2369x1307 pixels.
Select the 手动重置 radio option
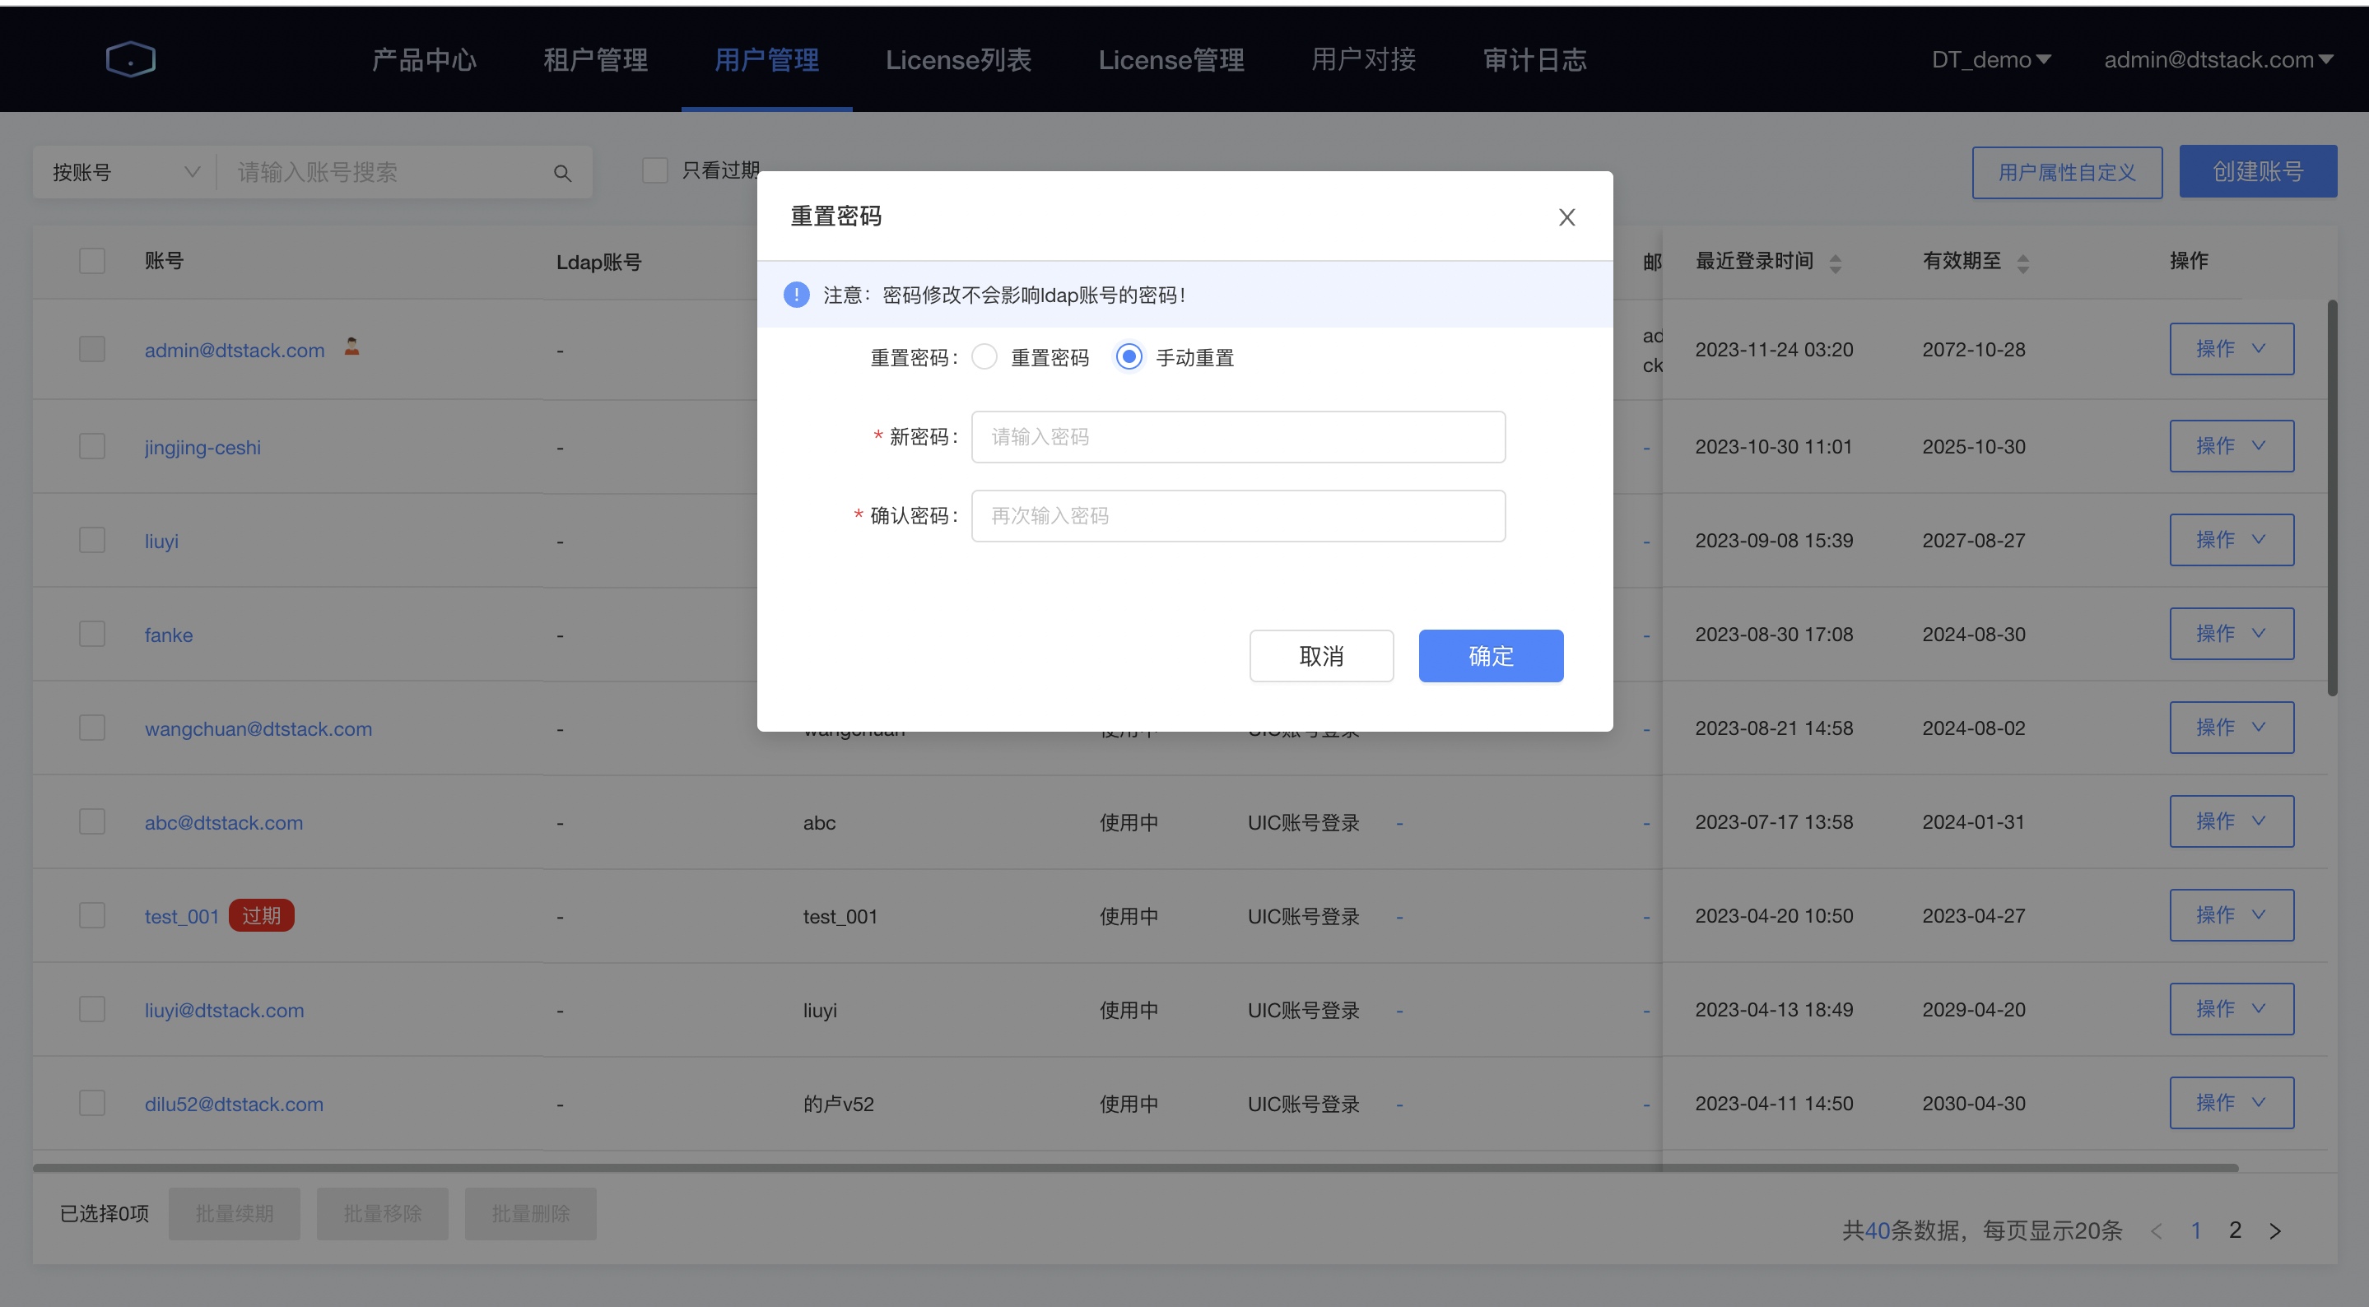click(x=1129, y=357)
